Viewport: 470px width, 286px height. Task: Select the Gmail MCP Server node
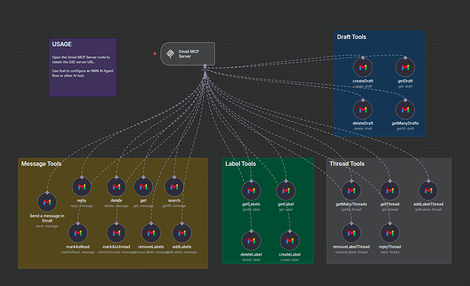click(x=188, y=54)
